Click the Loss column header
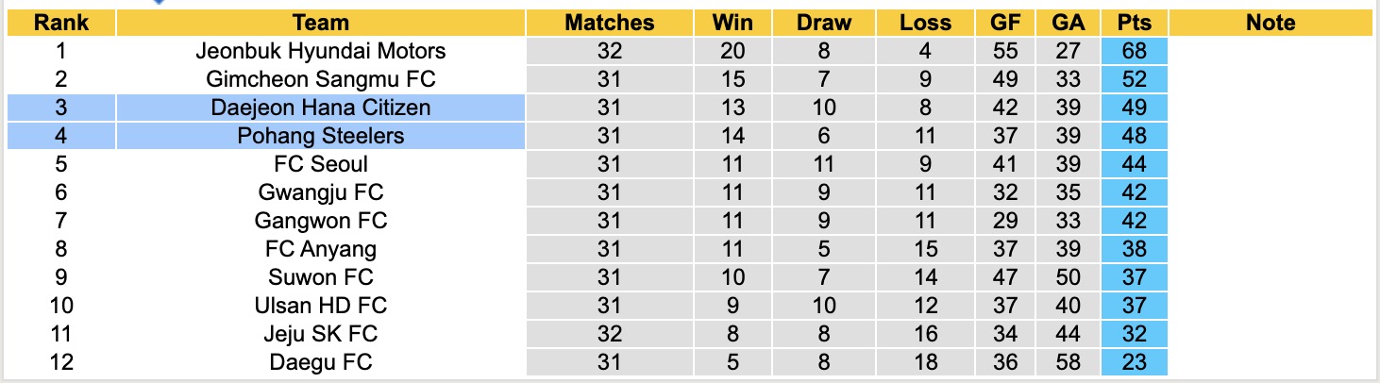 tap(925, 23)
